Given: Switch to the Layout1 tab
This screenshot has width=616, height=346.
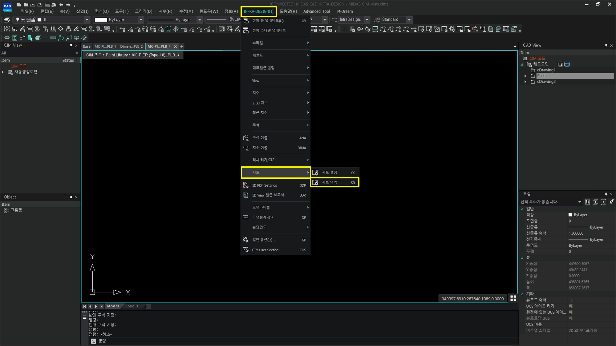Looking at the screenshot, I should [132, 306].
